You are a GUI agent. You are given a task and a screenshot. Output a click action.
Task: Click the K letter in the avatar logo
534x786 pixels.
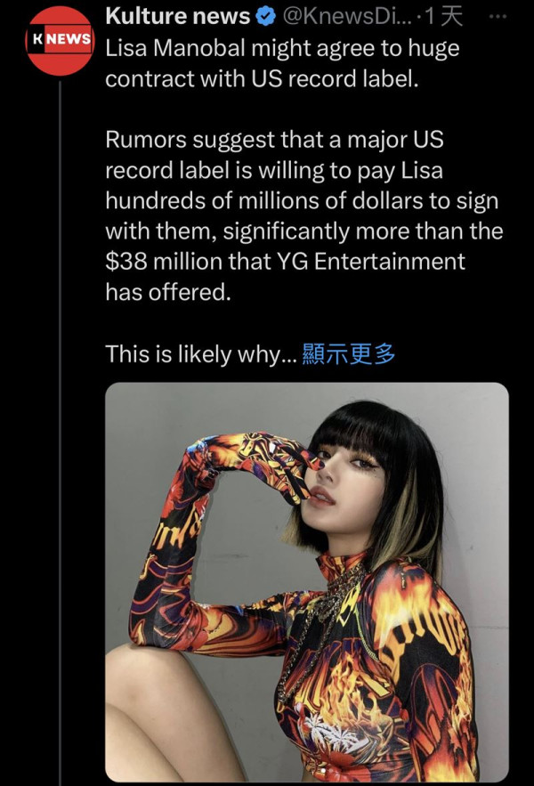click(37, 39)
